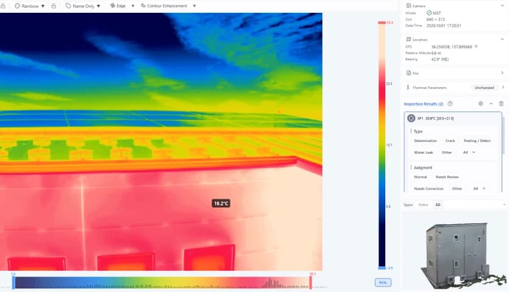Click the Unchanged thermal parameters button
Image resolution: width=509 pixels, height=292 pixels.
(x=484, y=88)
